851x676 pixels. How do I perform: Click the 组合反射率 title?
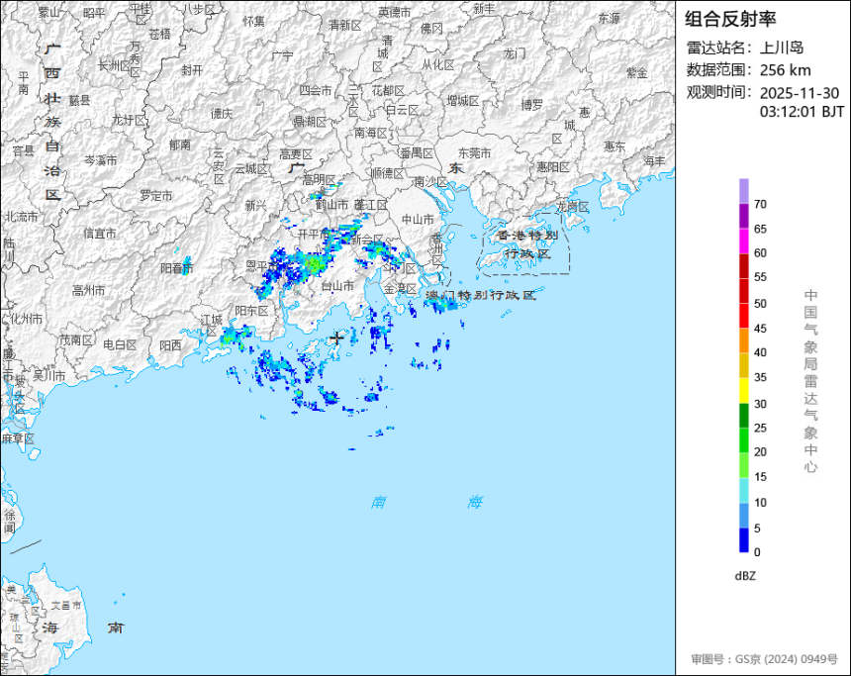(730, 19)
